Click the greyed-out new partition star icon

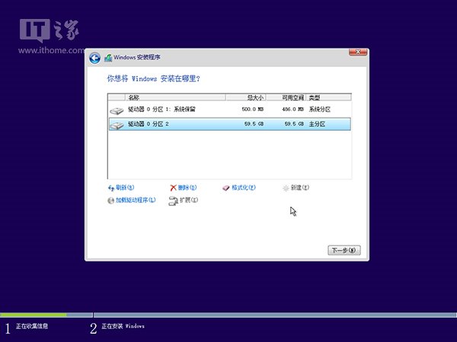286,187
